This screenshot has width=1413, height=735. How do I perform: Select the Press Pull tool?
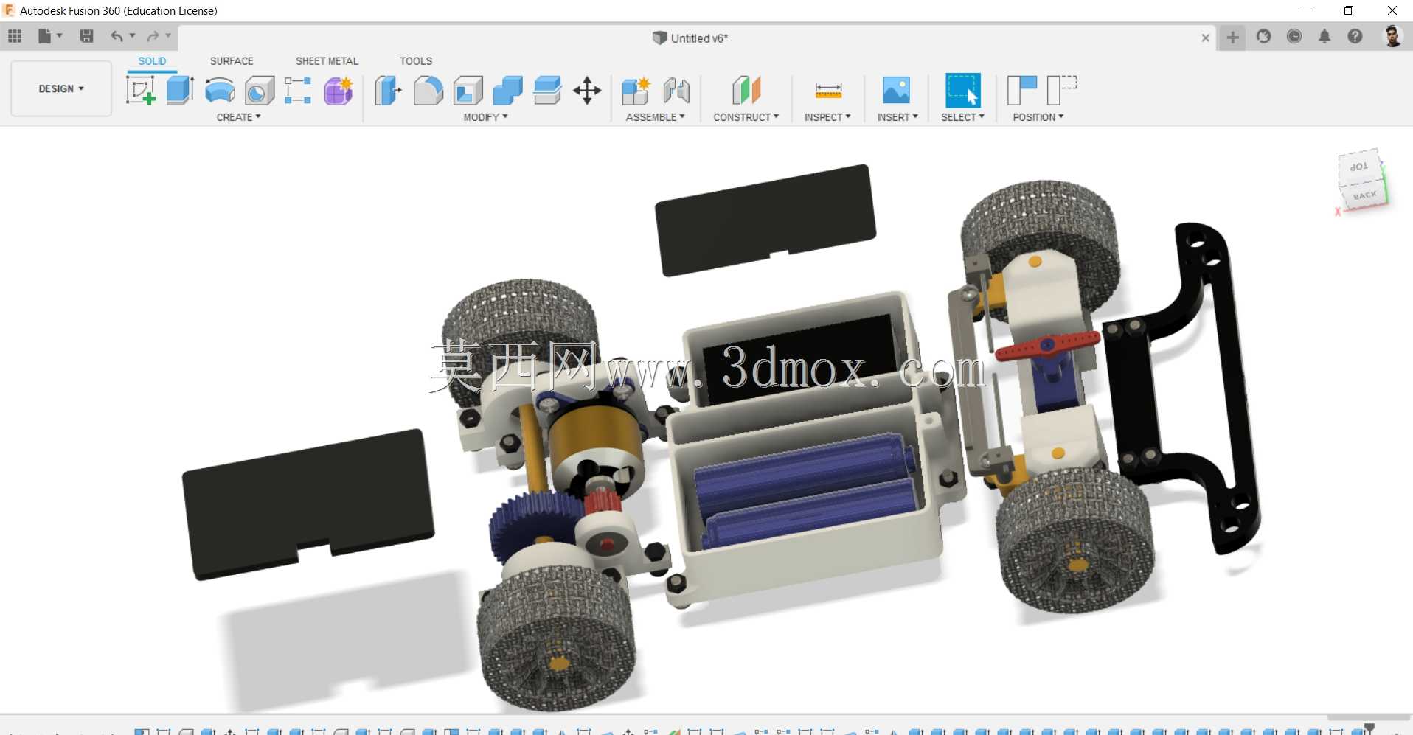[387, 91]
